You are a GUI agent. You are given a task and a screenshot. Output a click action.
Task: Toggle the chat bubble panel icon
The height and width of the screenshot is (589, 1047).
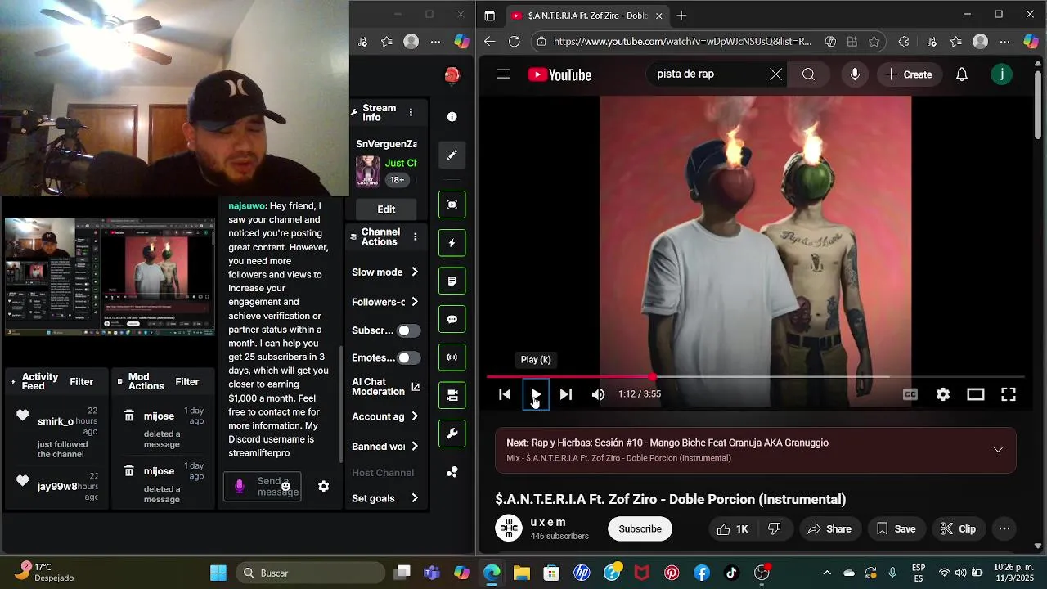(452, 319)
